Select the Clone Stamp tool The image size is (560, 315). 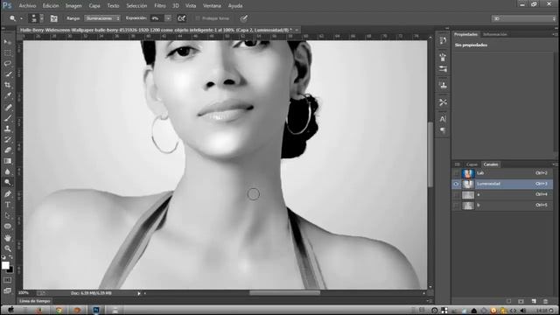pyautogui.click(x=8, y=129)
